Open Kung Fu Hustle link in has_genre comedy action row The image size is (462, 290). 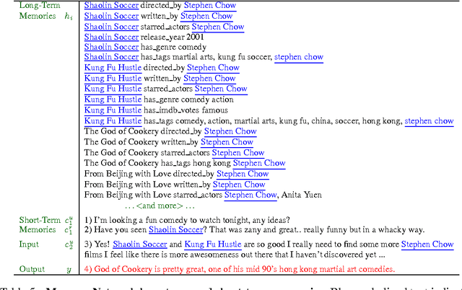(113, 100)
